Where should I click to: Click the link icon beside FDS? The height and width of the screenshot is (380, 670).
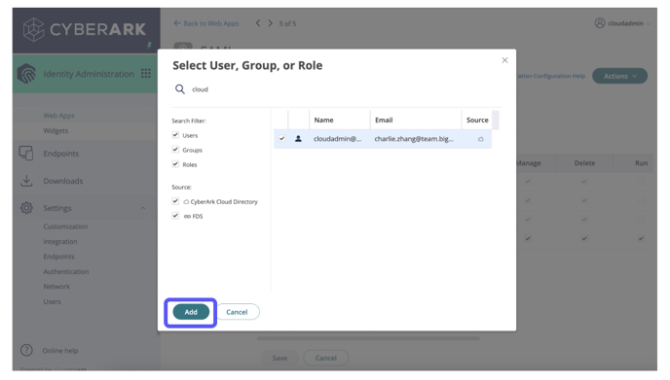(187, 216)
